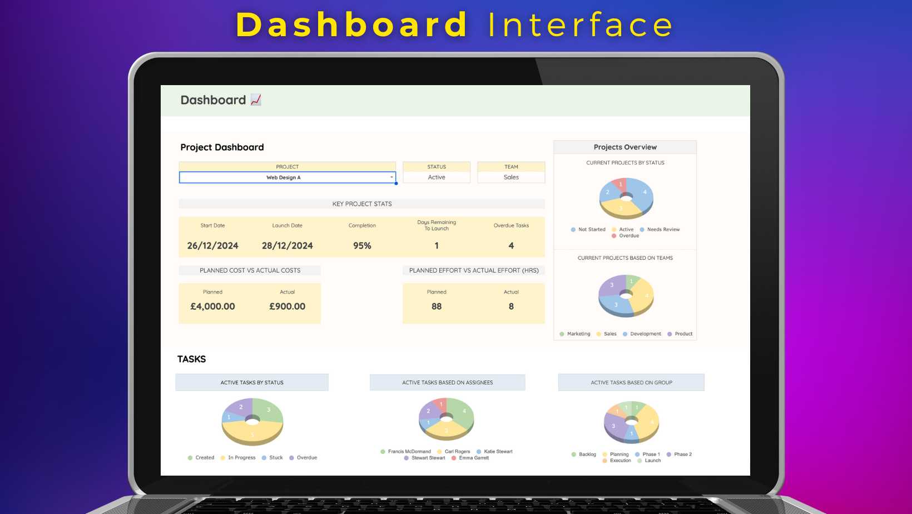This screenshot has width=912, height=514.
Task: Select the Marketing legend dot in the teams chart
Action: click(562, 334)
